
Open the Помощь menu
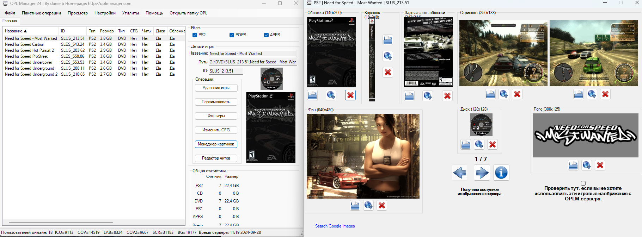(x=154, y=13)
